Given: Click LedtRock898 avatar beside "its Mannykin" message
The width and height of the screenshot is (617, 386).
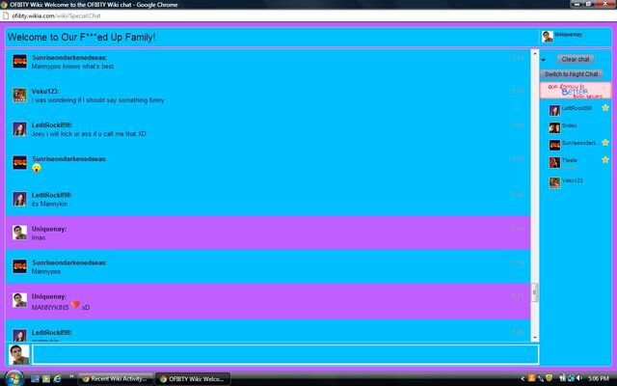Looking at the screenshot, I should (19, 199).
